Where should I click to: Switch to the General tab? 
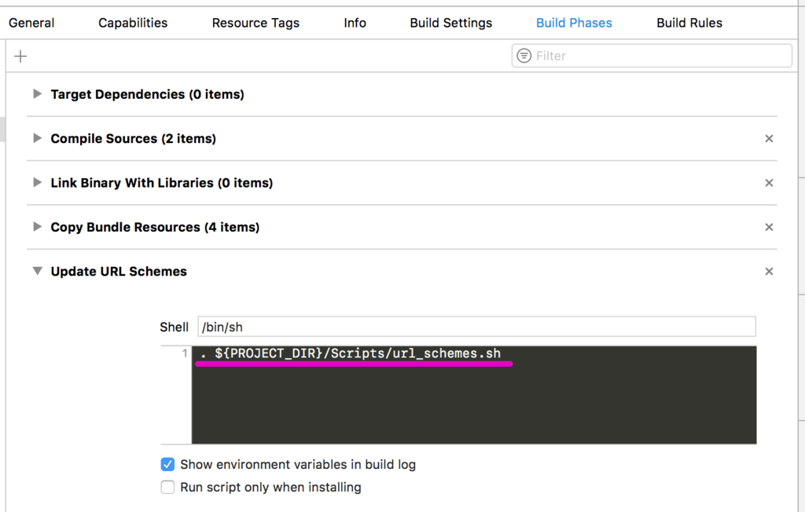(x=31, y=23)
